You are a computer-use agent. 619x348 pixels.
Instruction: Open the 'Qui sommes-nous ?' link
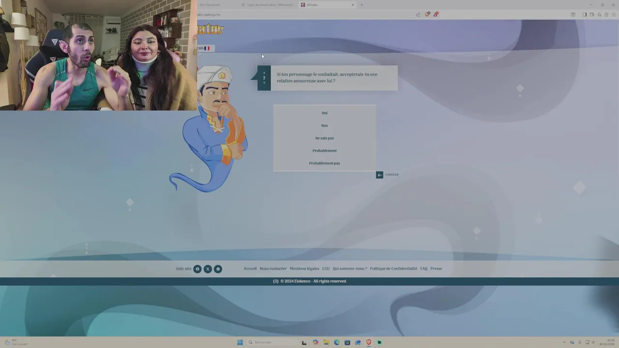(350, 269)
